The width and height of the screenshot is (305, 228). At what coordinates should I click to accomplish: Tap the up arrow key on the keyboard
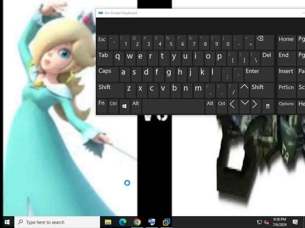(x=244, y=90)
